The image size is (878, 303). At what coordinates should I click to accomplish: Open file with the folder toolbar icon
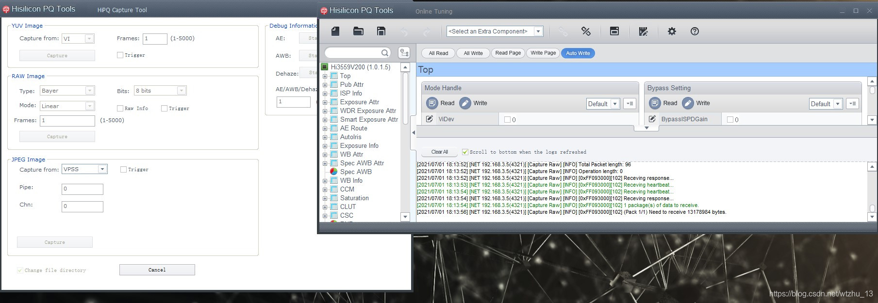[x=358, y=32]
